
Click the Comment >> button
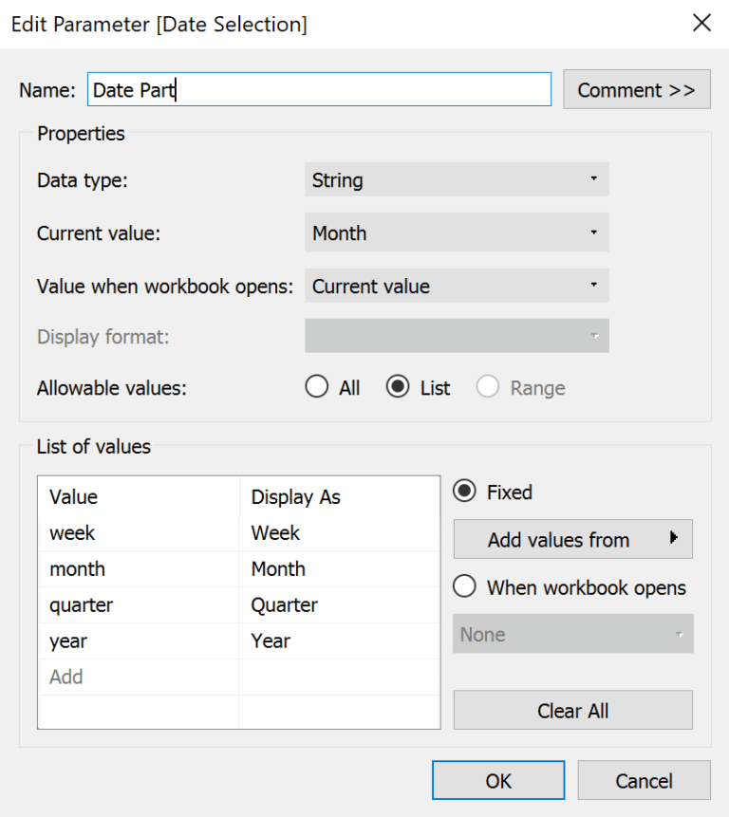(637, 89)
